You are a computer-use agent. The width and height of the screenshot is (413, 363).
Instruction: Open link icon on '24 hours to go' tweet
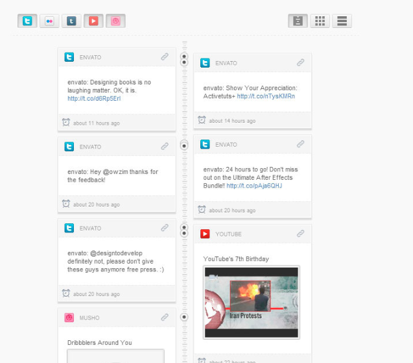point(301,144)
